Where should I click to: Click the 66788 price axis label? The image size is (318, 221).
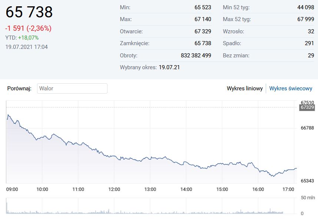307,128
